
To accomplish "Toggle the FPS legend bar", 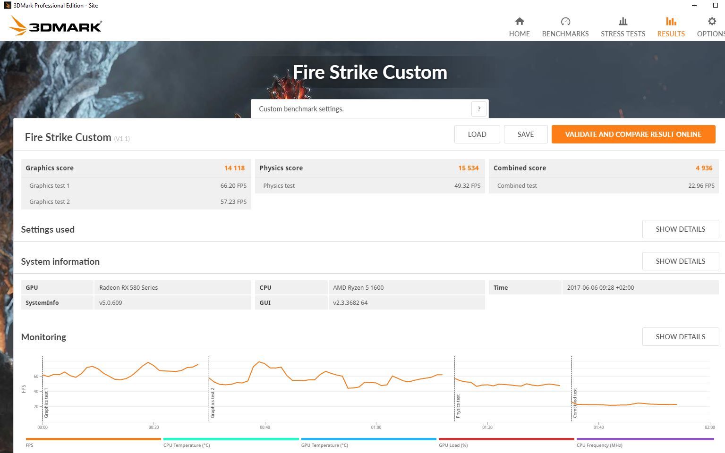I will click(94, 439).
